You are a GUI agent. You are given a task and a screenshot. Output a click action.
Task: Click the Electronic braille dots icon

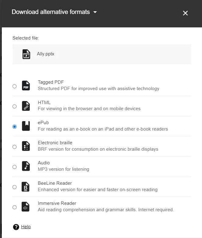26,146
